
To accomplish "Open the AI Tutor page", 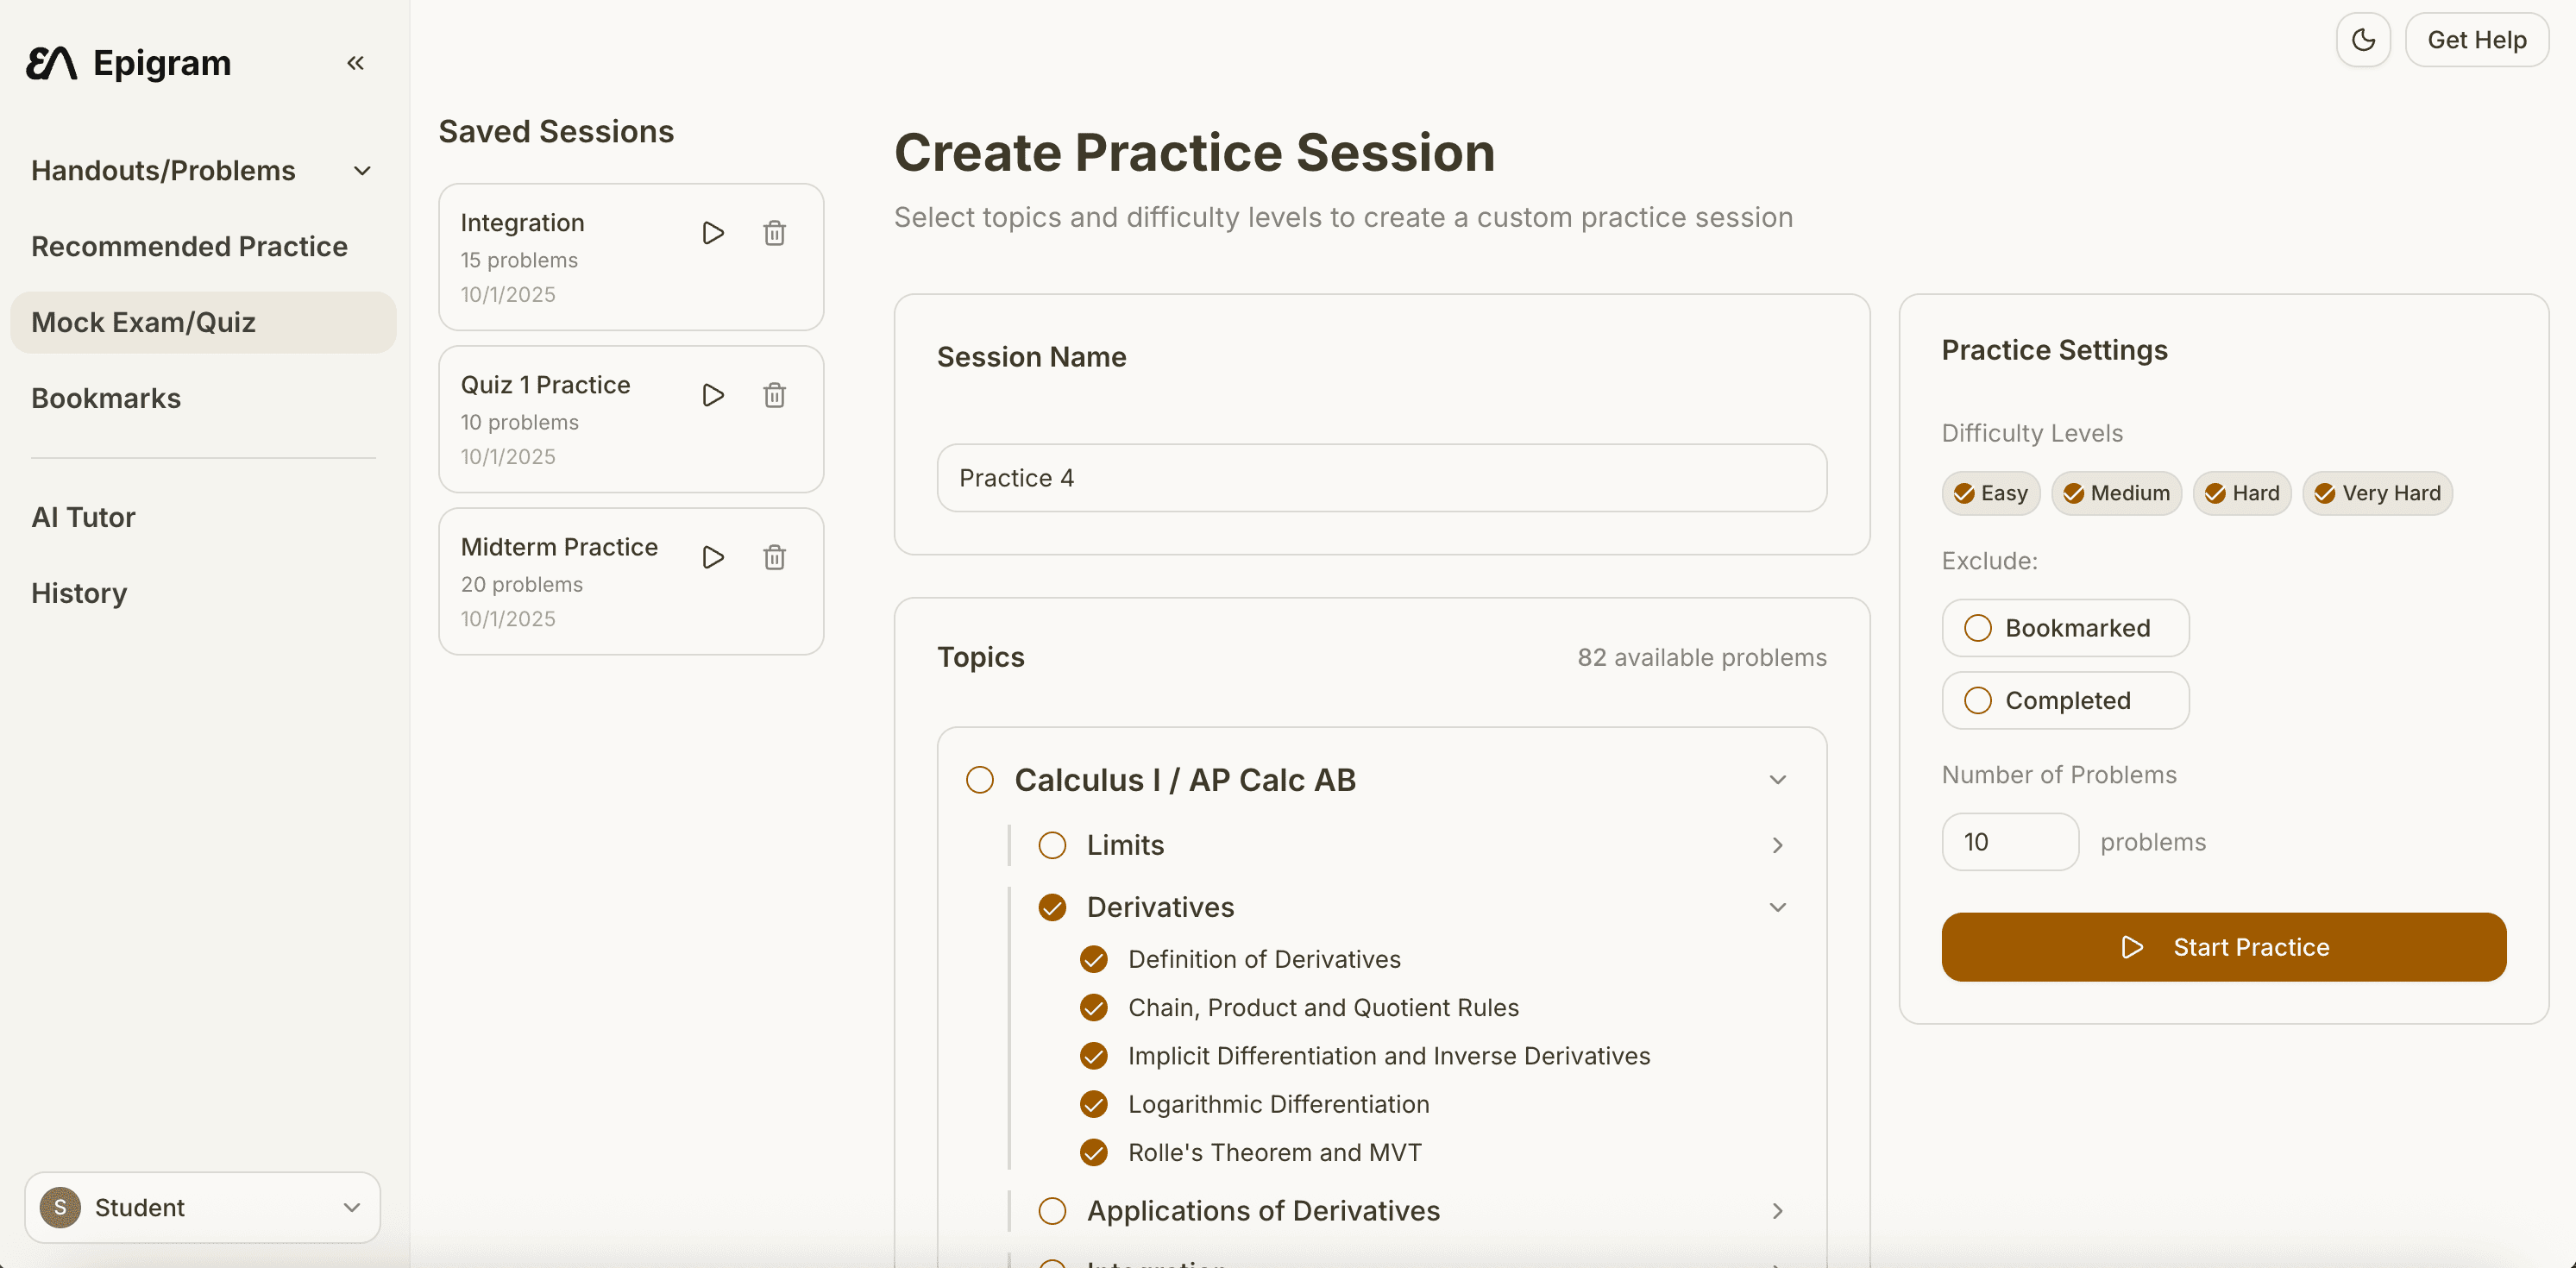I will click(83, 517).
